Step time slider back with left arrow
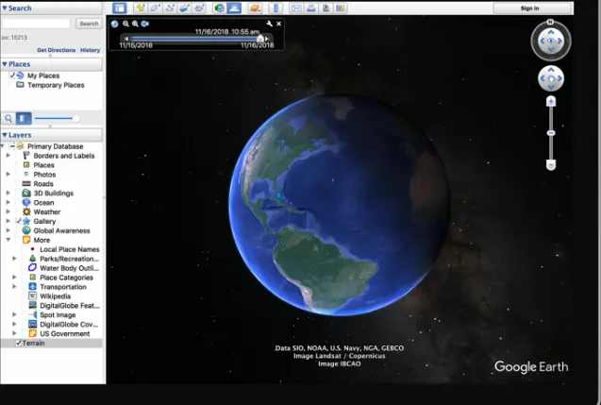The image size is (601, 405). click(x=126, y=39)
